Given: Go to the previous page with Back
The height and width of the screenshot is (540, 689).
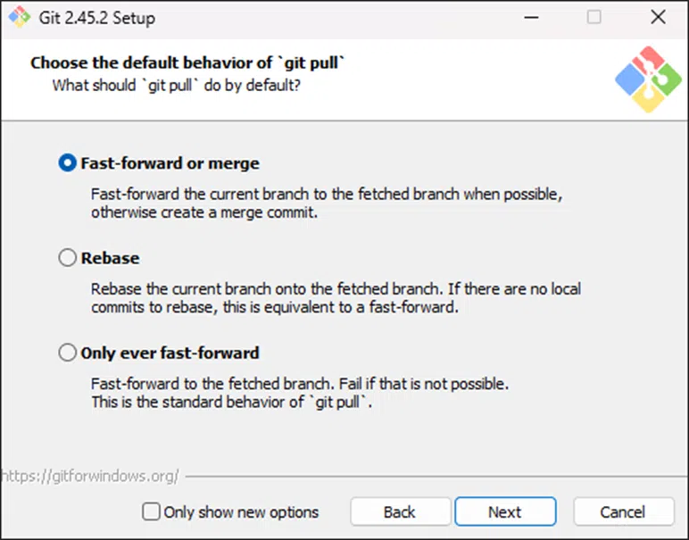Looking at the screenshot, I should tap(399, 511).
